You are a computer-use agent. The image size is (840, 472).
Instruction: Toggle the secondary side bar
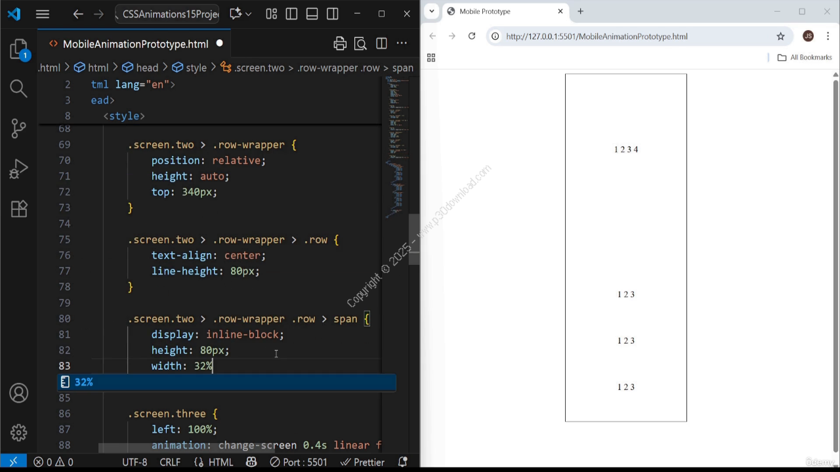[333, 14]
